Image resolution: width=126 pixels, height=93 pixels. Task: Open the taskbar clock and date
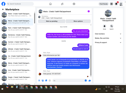click(x=117, y=89)
